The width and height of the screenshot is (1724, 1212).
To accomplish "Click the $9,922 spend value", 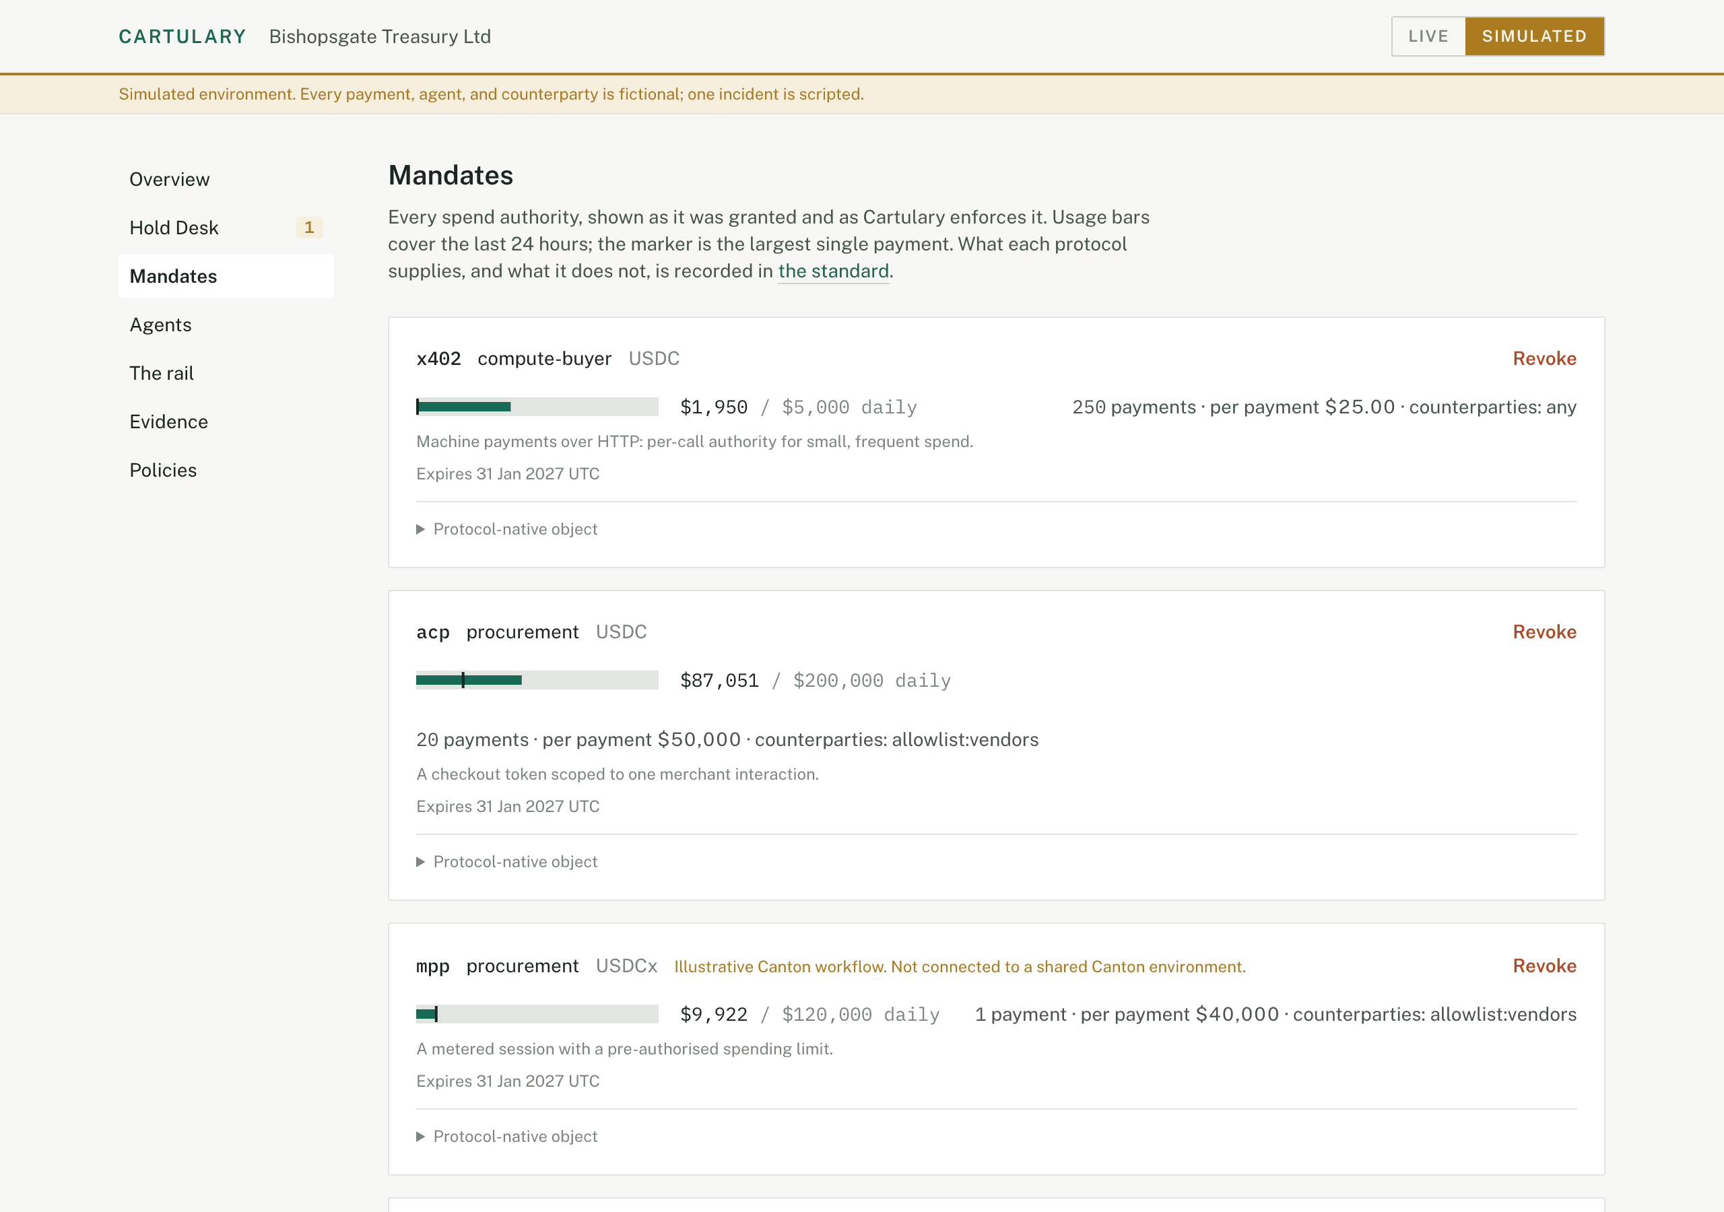I will 714,1015.
